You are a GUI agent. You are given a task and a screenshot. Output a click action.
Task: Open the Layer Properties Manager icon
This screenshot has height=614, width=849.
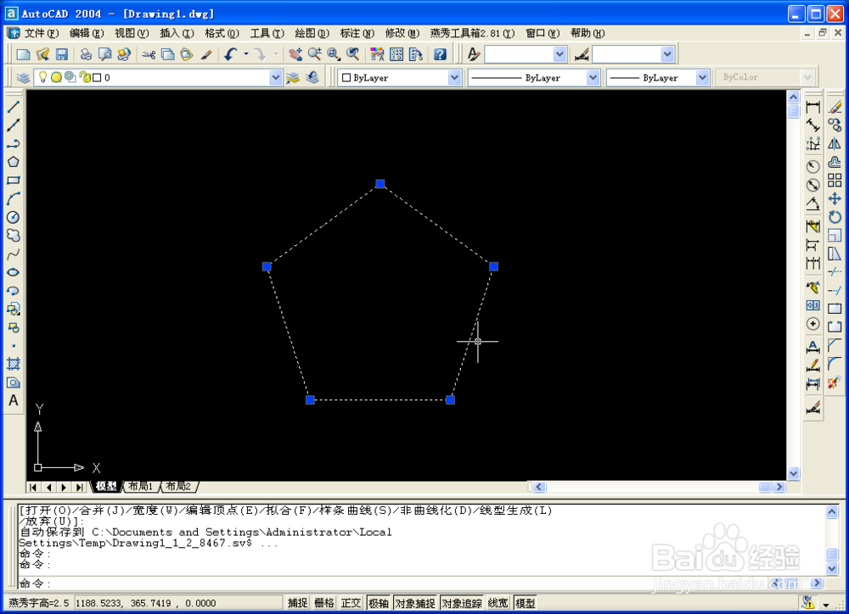(23, 77)
